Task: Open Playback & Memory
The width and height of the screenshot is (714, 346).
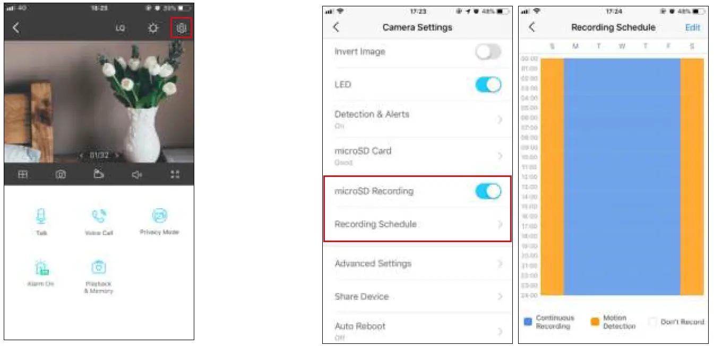Action: point(99,267)
